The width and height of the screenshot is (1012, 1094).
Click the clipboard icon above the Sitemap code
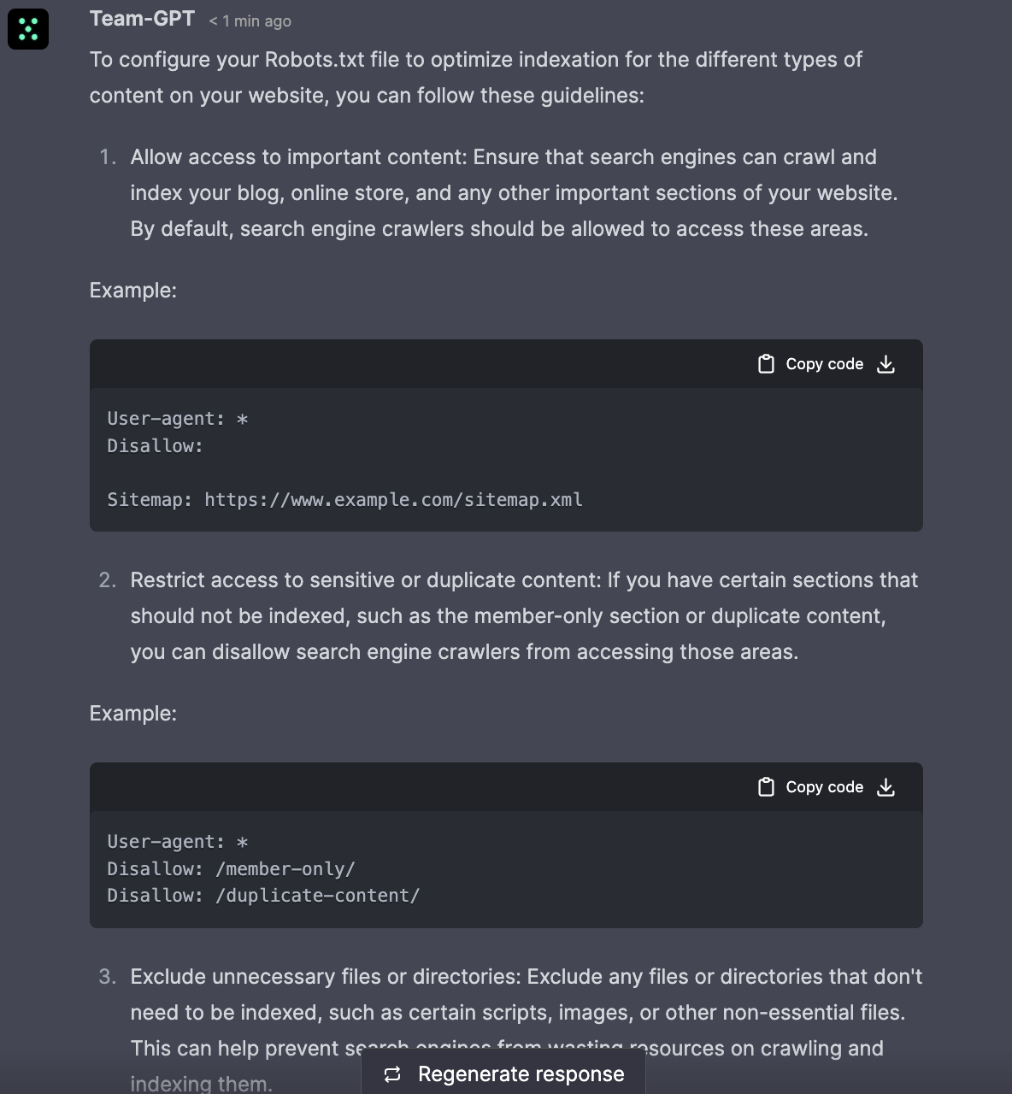click(x=766, y=364)
